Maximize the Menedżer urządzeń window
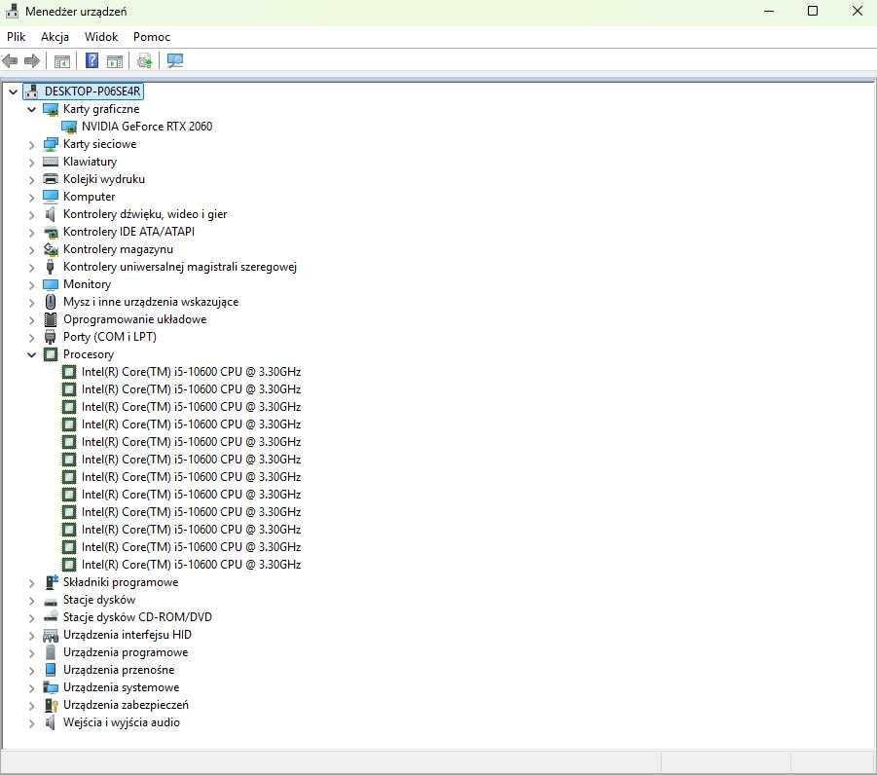This screenshot has height=775, width=877. pyautogui.click(x=813, y=11)
